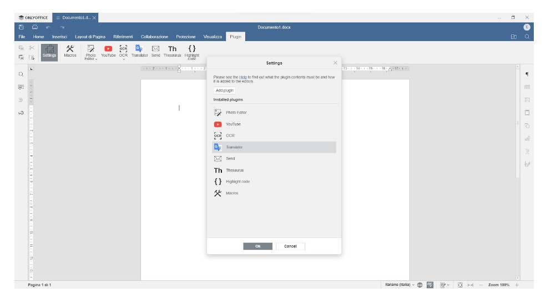Click Fit to width icon in status bar
546x302 pixels.
coord(471,285)
